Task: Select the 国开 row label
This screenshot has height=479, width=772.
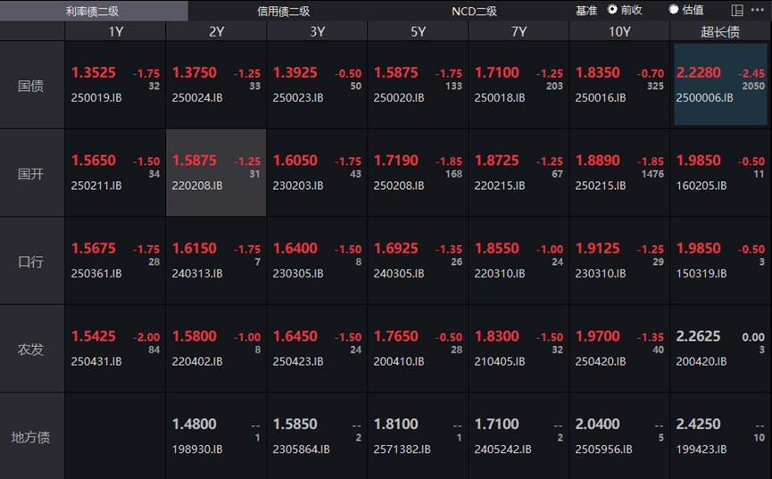Action: [x=32, y=174]
